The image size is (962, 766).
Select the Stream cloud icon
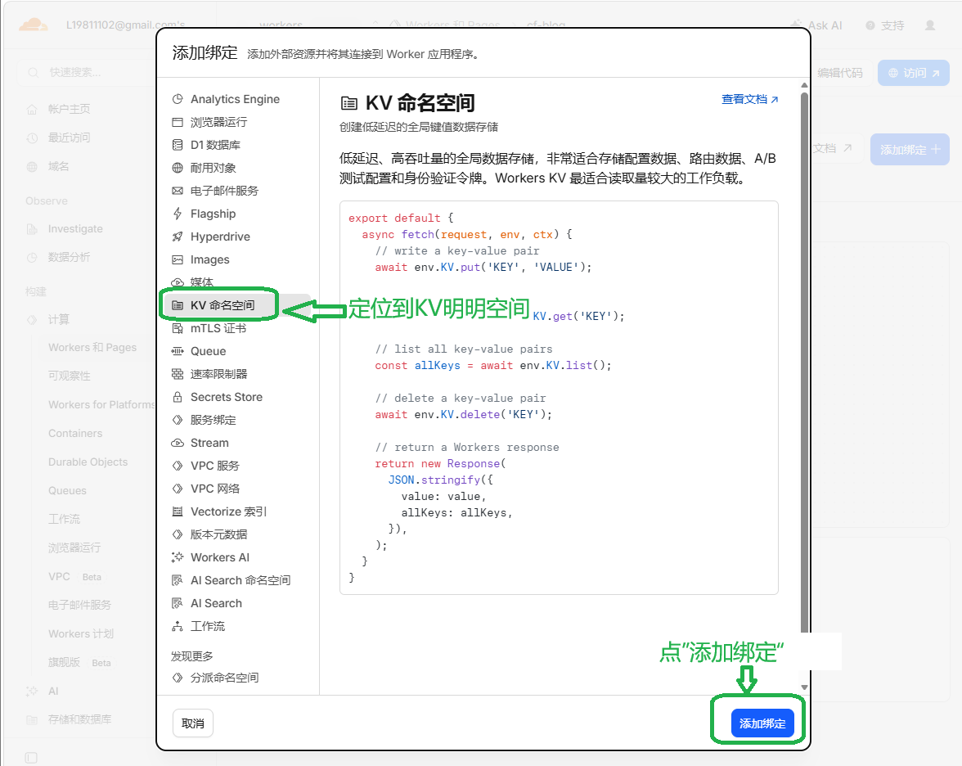[x=178, y=443]
